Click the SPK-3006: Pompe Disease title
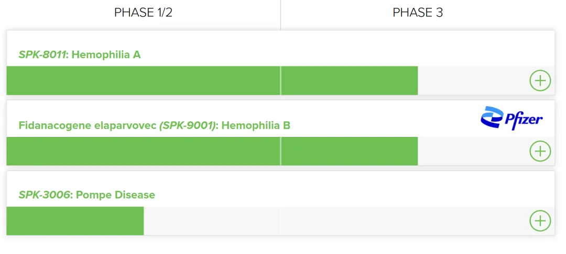The image size is (566, 254). tap(87, 195)
